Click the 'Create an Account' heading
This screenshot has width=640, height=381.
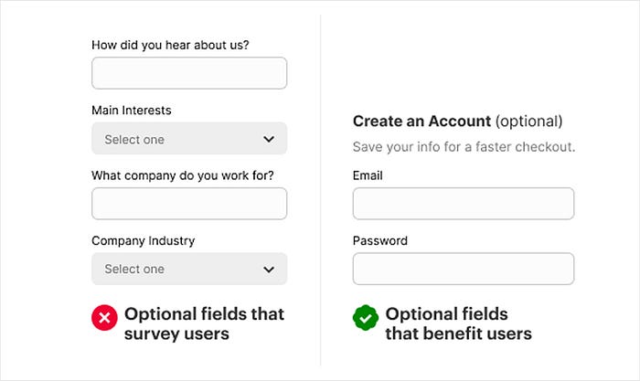coord(421,121)
